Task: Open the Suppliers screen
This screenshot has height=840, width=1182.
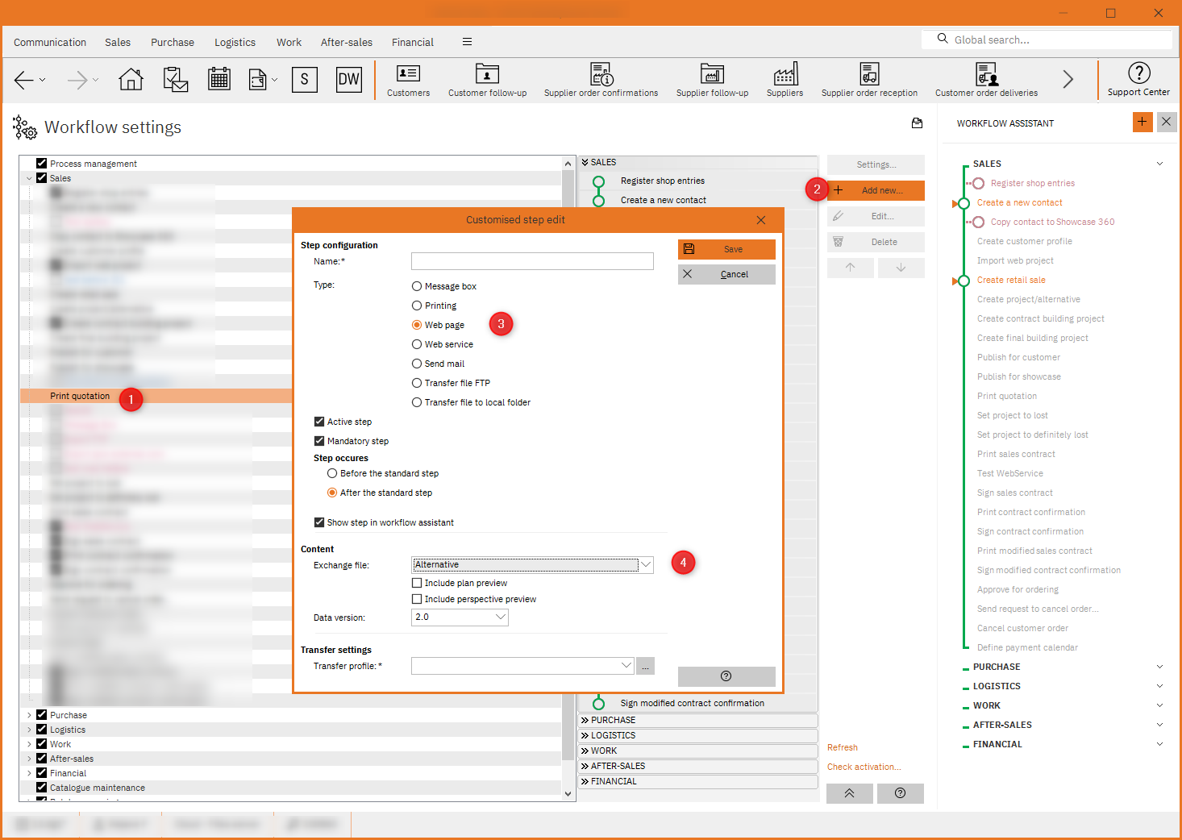Action: click(x=784, y=79)
